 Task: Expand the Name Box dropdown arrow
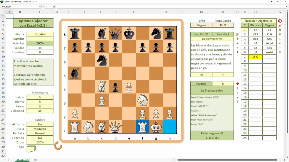(40, 7)
